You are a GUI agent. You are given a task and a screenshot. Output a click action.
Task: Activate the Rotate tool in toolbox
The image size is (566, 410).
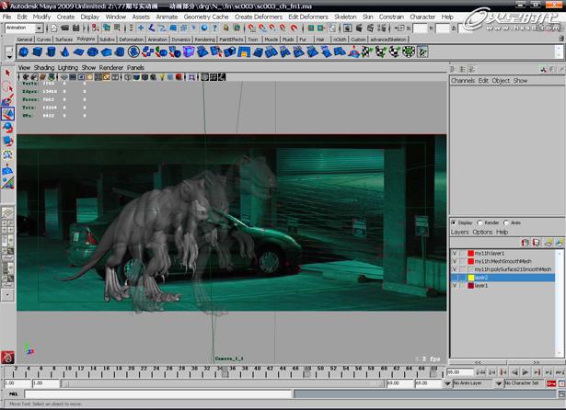point(7,127)
